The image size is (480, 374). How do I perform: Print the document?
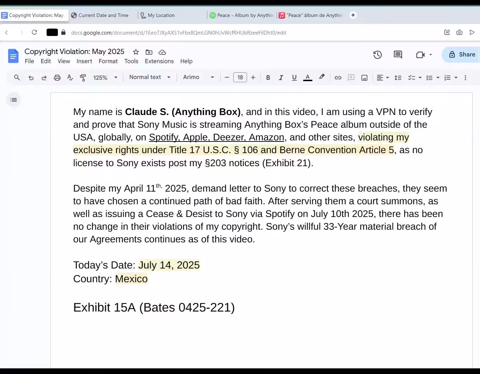(57, 78)
